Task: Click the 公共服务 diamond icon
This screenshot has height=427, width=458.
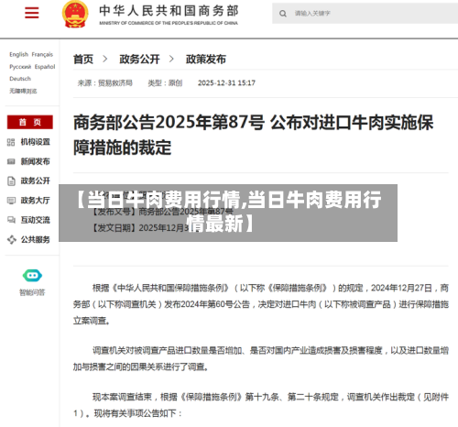Action: point(11,240)
